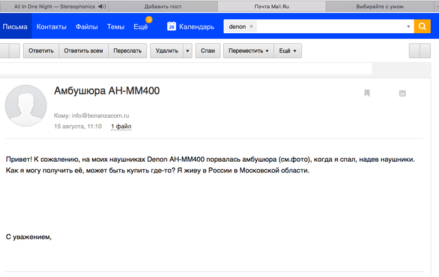Go to the Темы section

[x=115, y=27]
